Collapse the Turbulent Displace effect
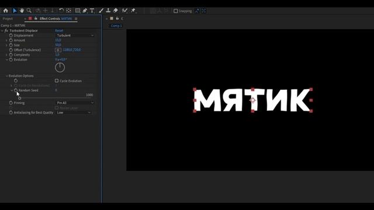This screenshot has width=374, height=210. coord(2,31)
